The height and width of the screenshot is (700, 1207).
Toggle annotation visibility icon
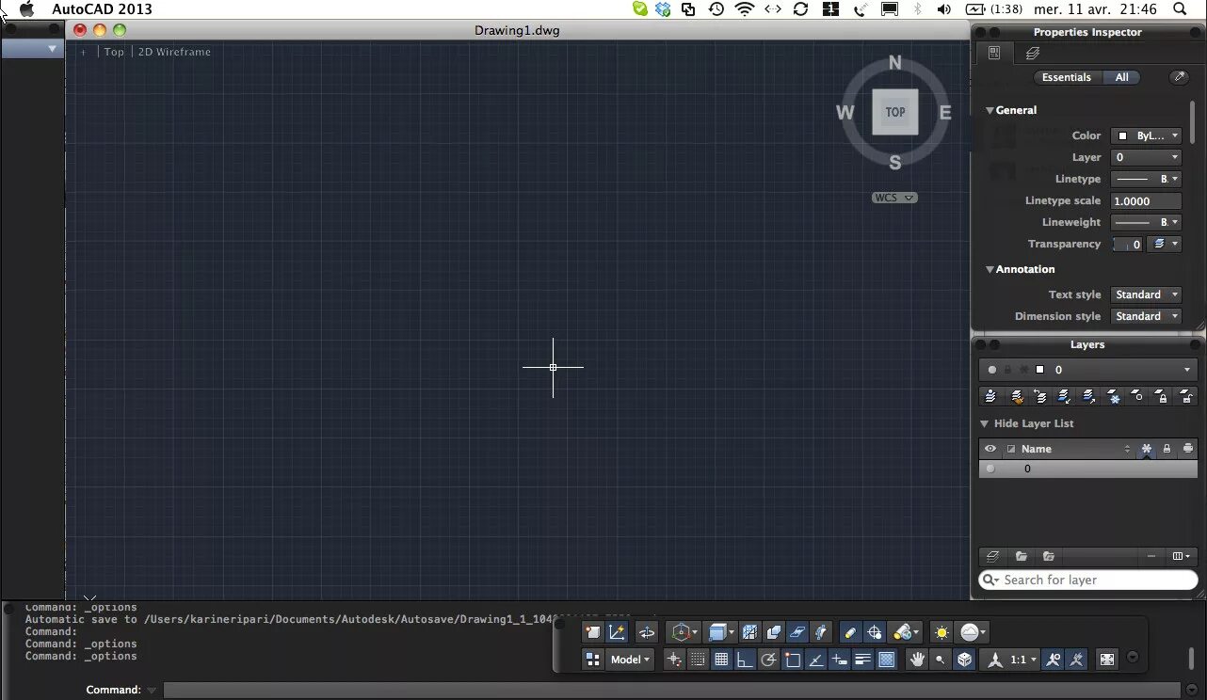(1054, 660)
